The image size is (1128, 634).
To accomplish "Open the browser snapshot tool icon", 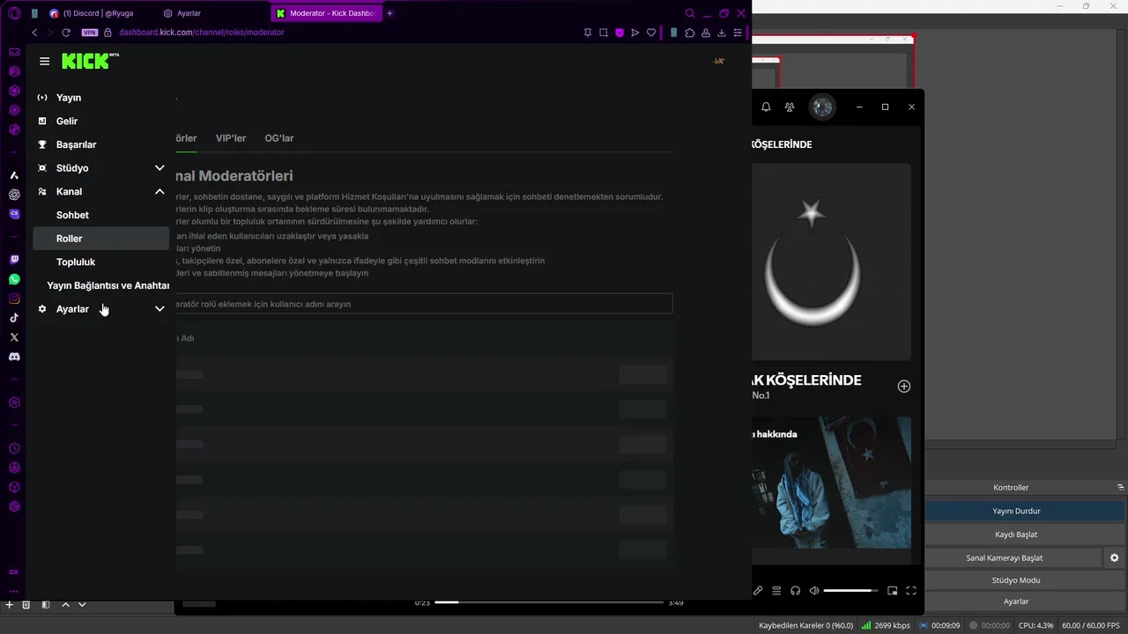I will (604, 33).
